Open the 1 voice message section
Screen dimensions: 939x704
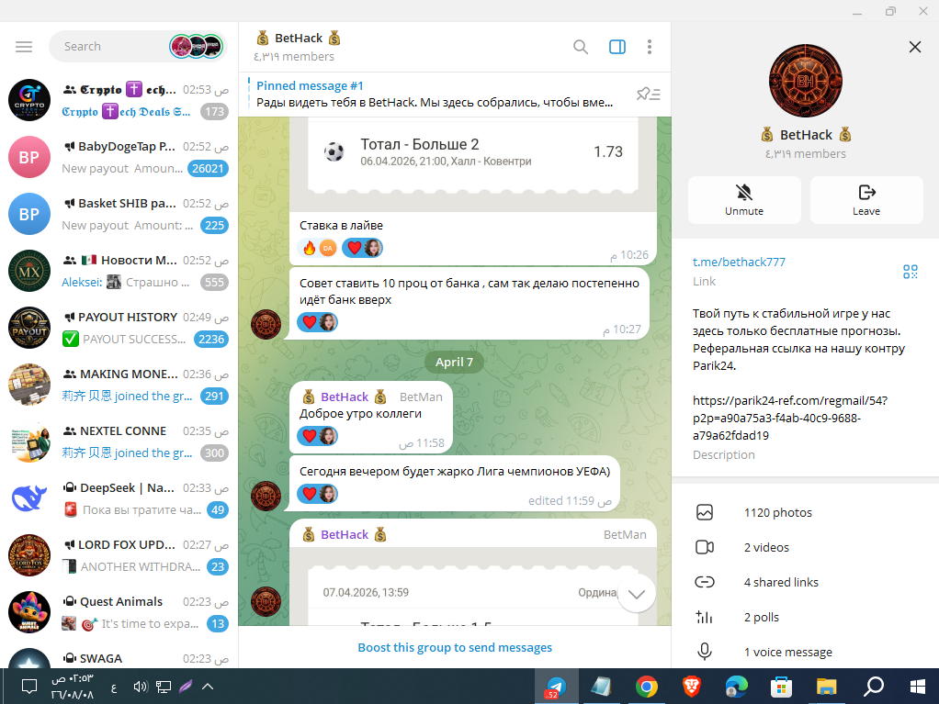(x=805, y=652)
